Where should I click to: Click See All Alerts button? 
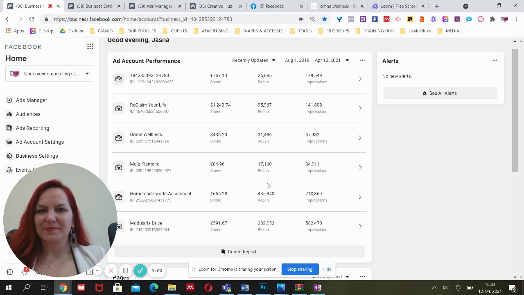tap(440, 93)
